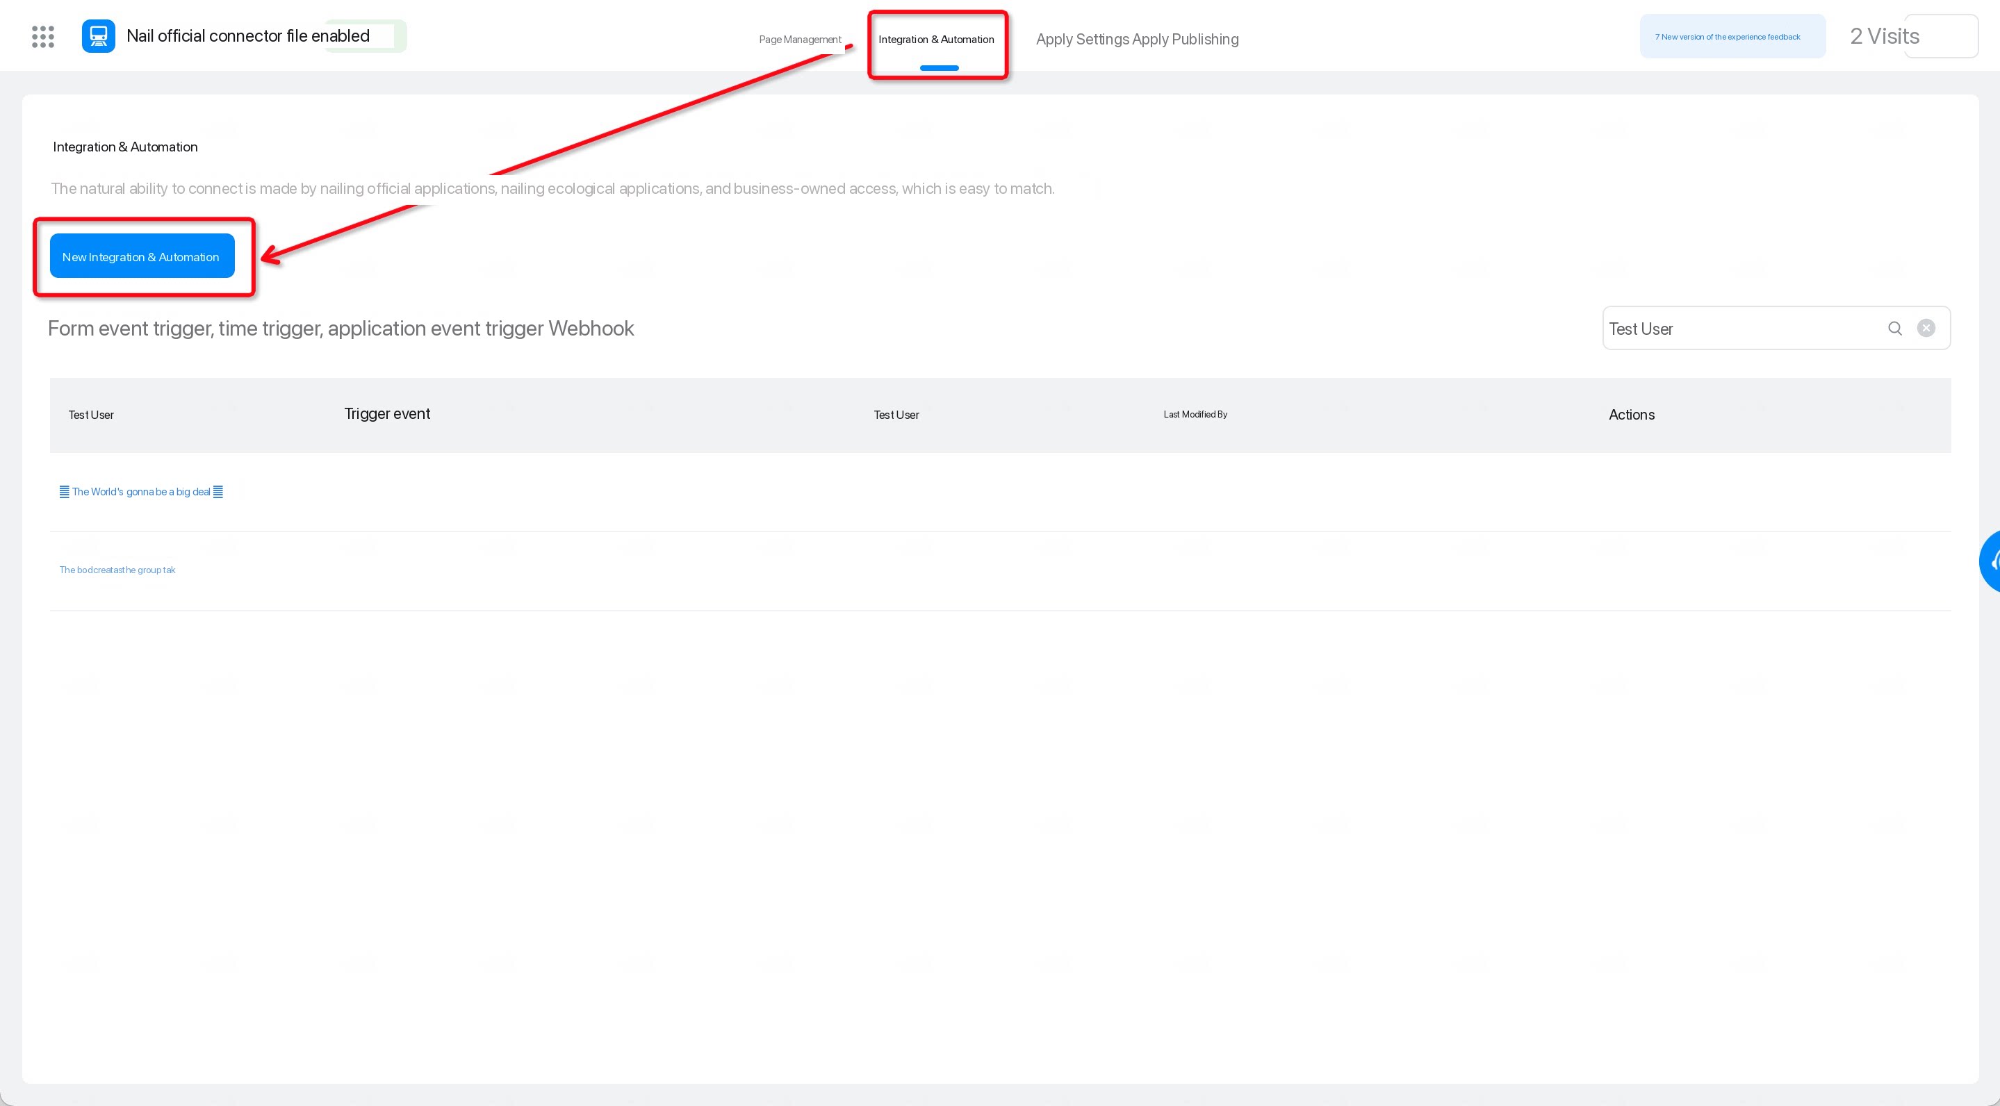Click New Integration & Automation button

coord(142,256)
